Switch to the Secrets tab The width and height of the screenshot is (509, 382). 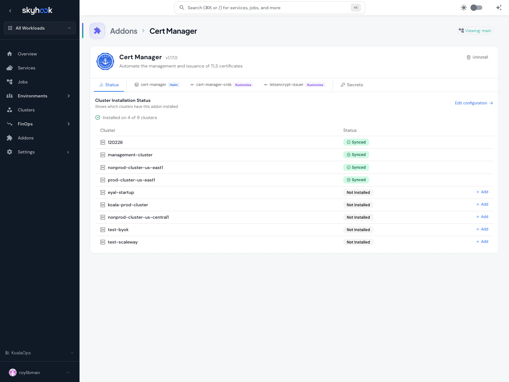coord(352,85)
